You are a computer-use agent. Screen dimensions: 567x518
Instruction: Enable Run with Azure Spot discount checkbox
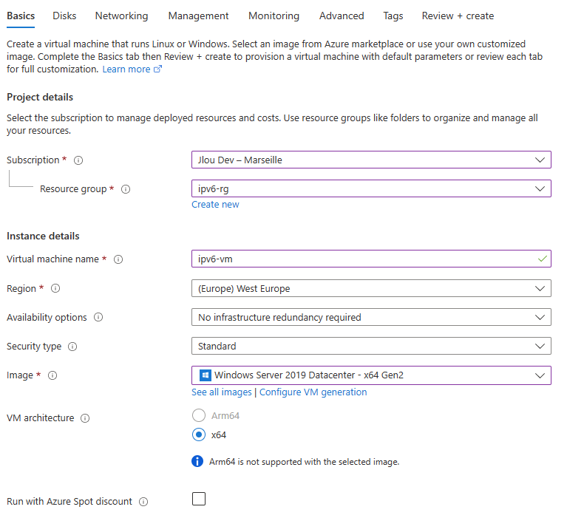[199, 499]
